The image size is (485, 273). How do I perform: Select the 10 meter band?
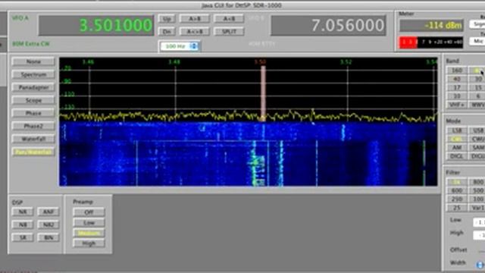click(x=457, y=96)
